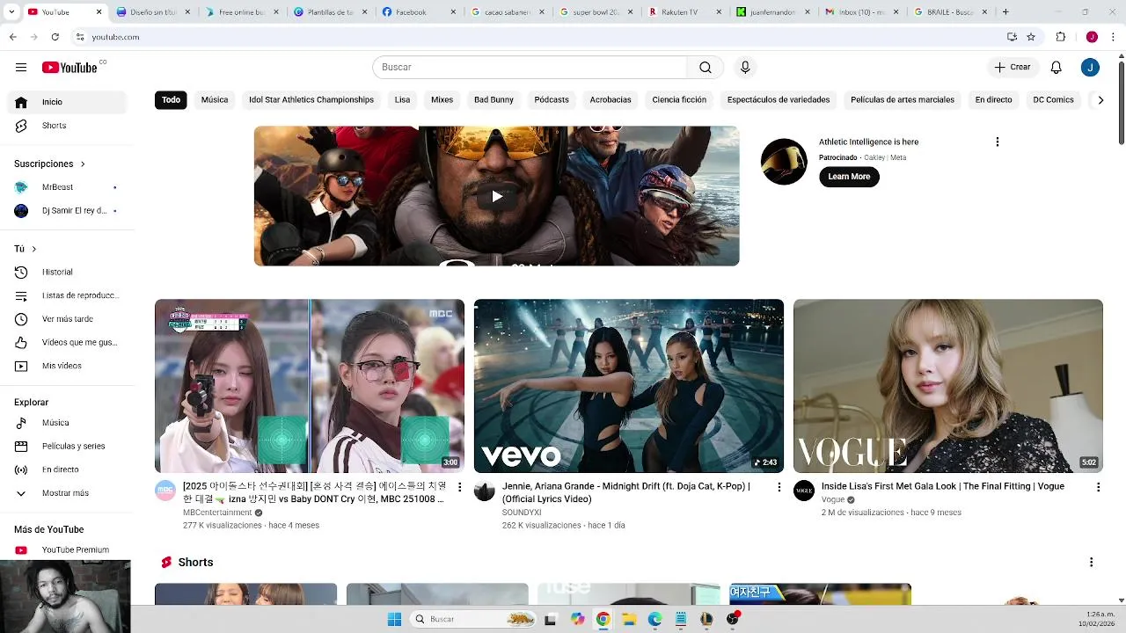Focus the Buscar search field

[530, 68]
